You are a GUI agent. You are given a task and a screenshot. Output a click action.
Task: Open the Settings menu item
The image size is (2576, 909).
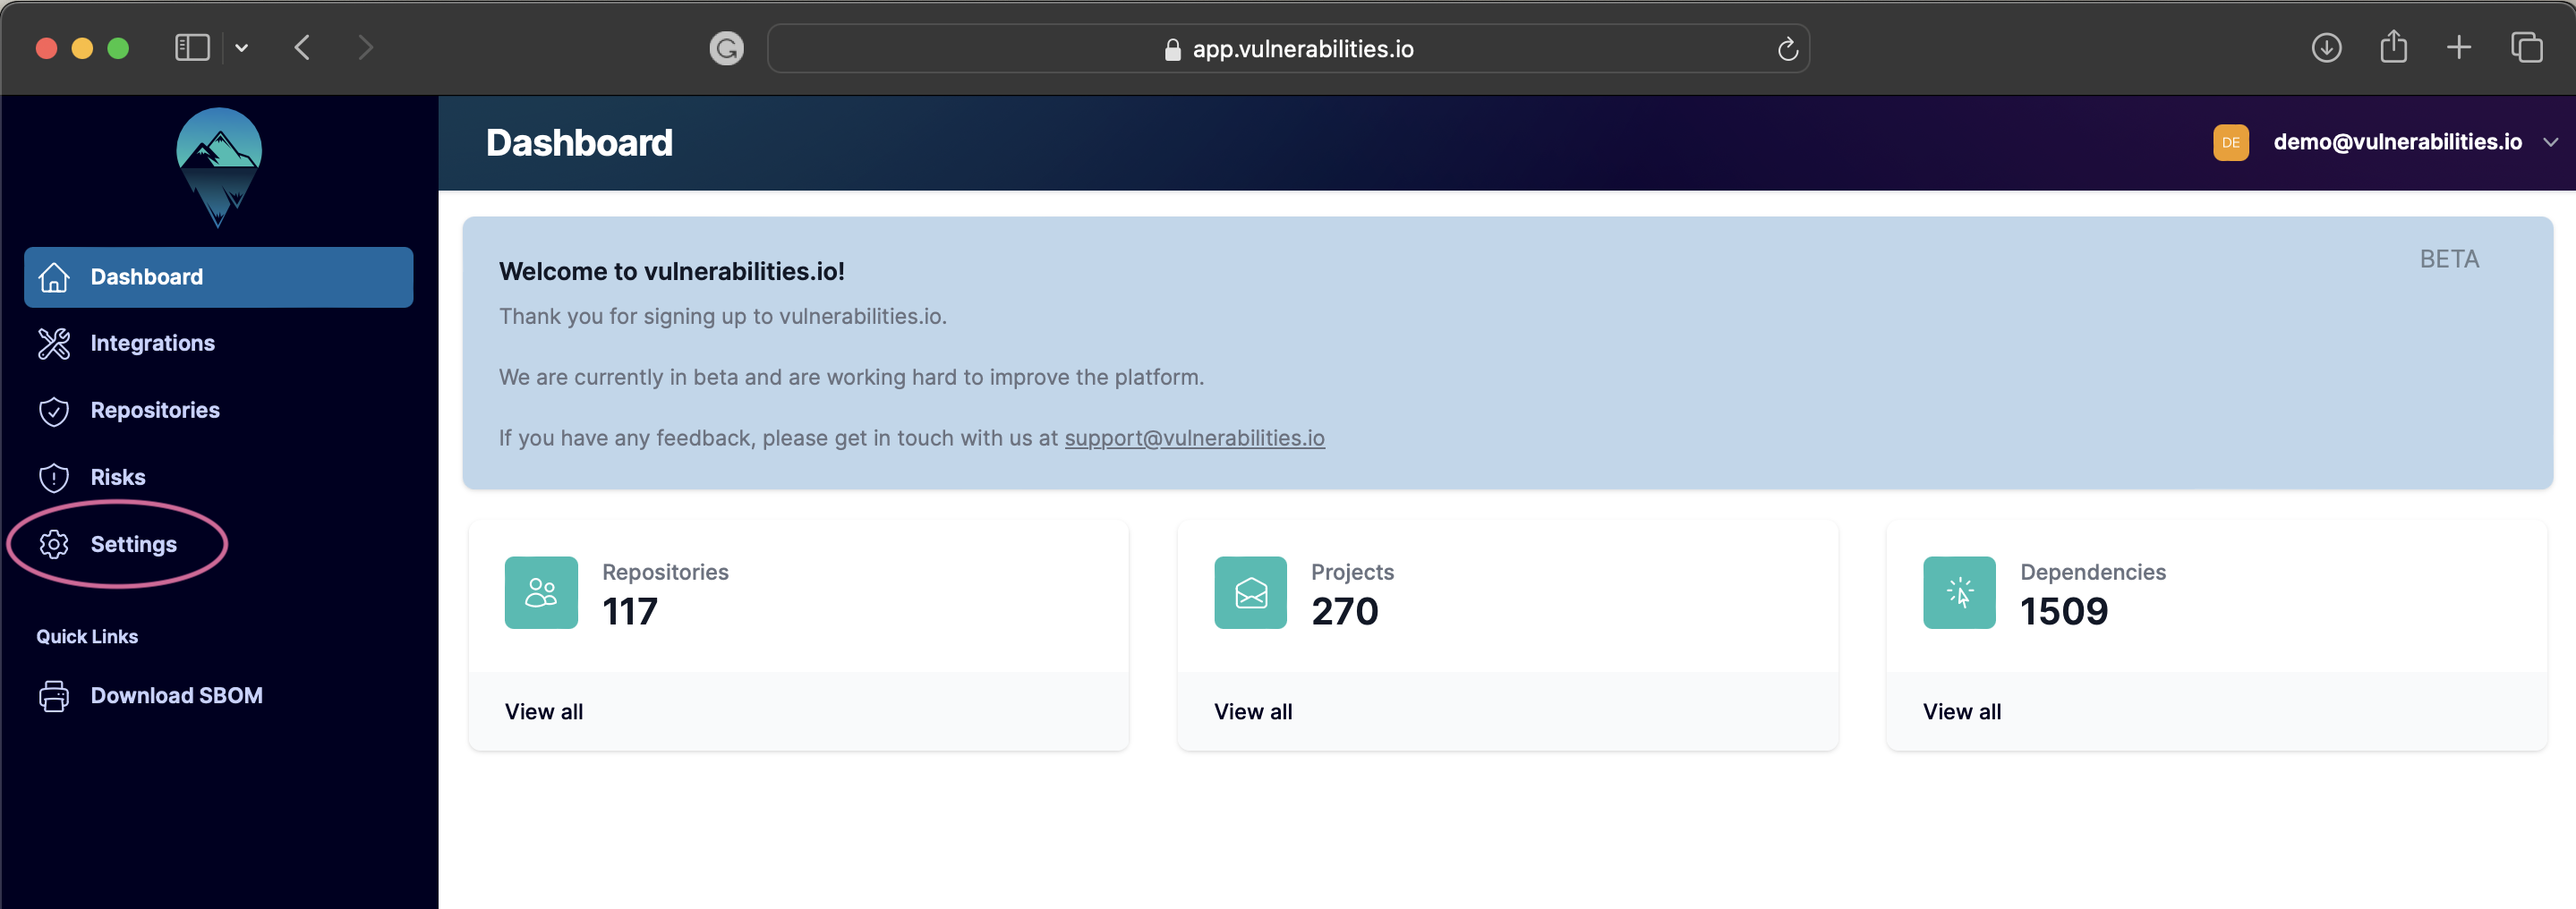click(x=218, y=544)
